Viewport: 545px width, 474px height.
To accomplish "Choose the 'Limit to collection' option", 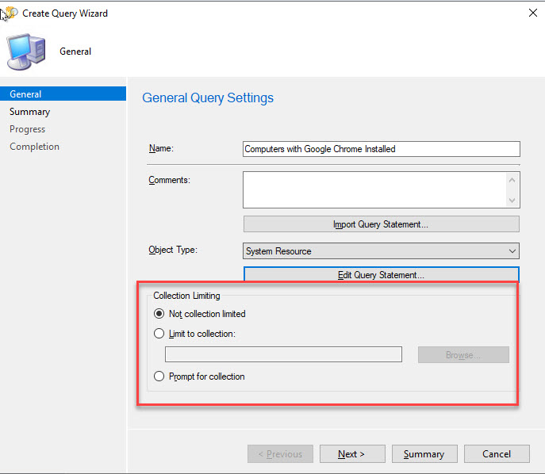I will point(159,334).
